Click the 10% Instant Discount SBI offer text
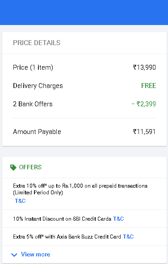 [62, 219]
